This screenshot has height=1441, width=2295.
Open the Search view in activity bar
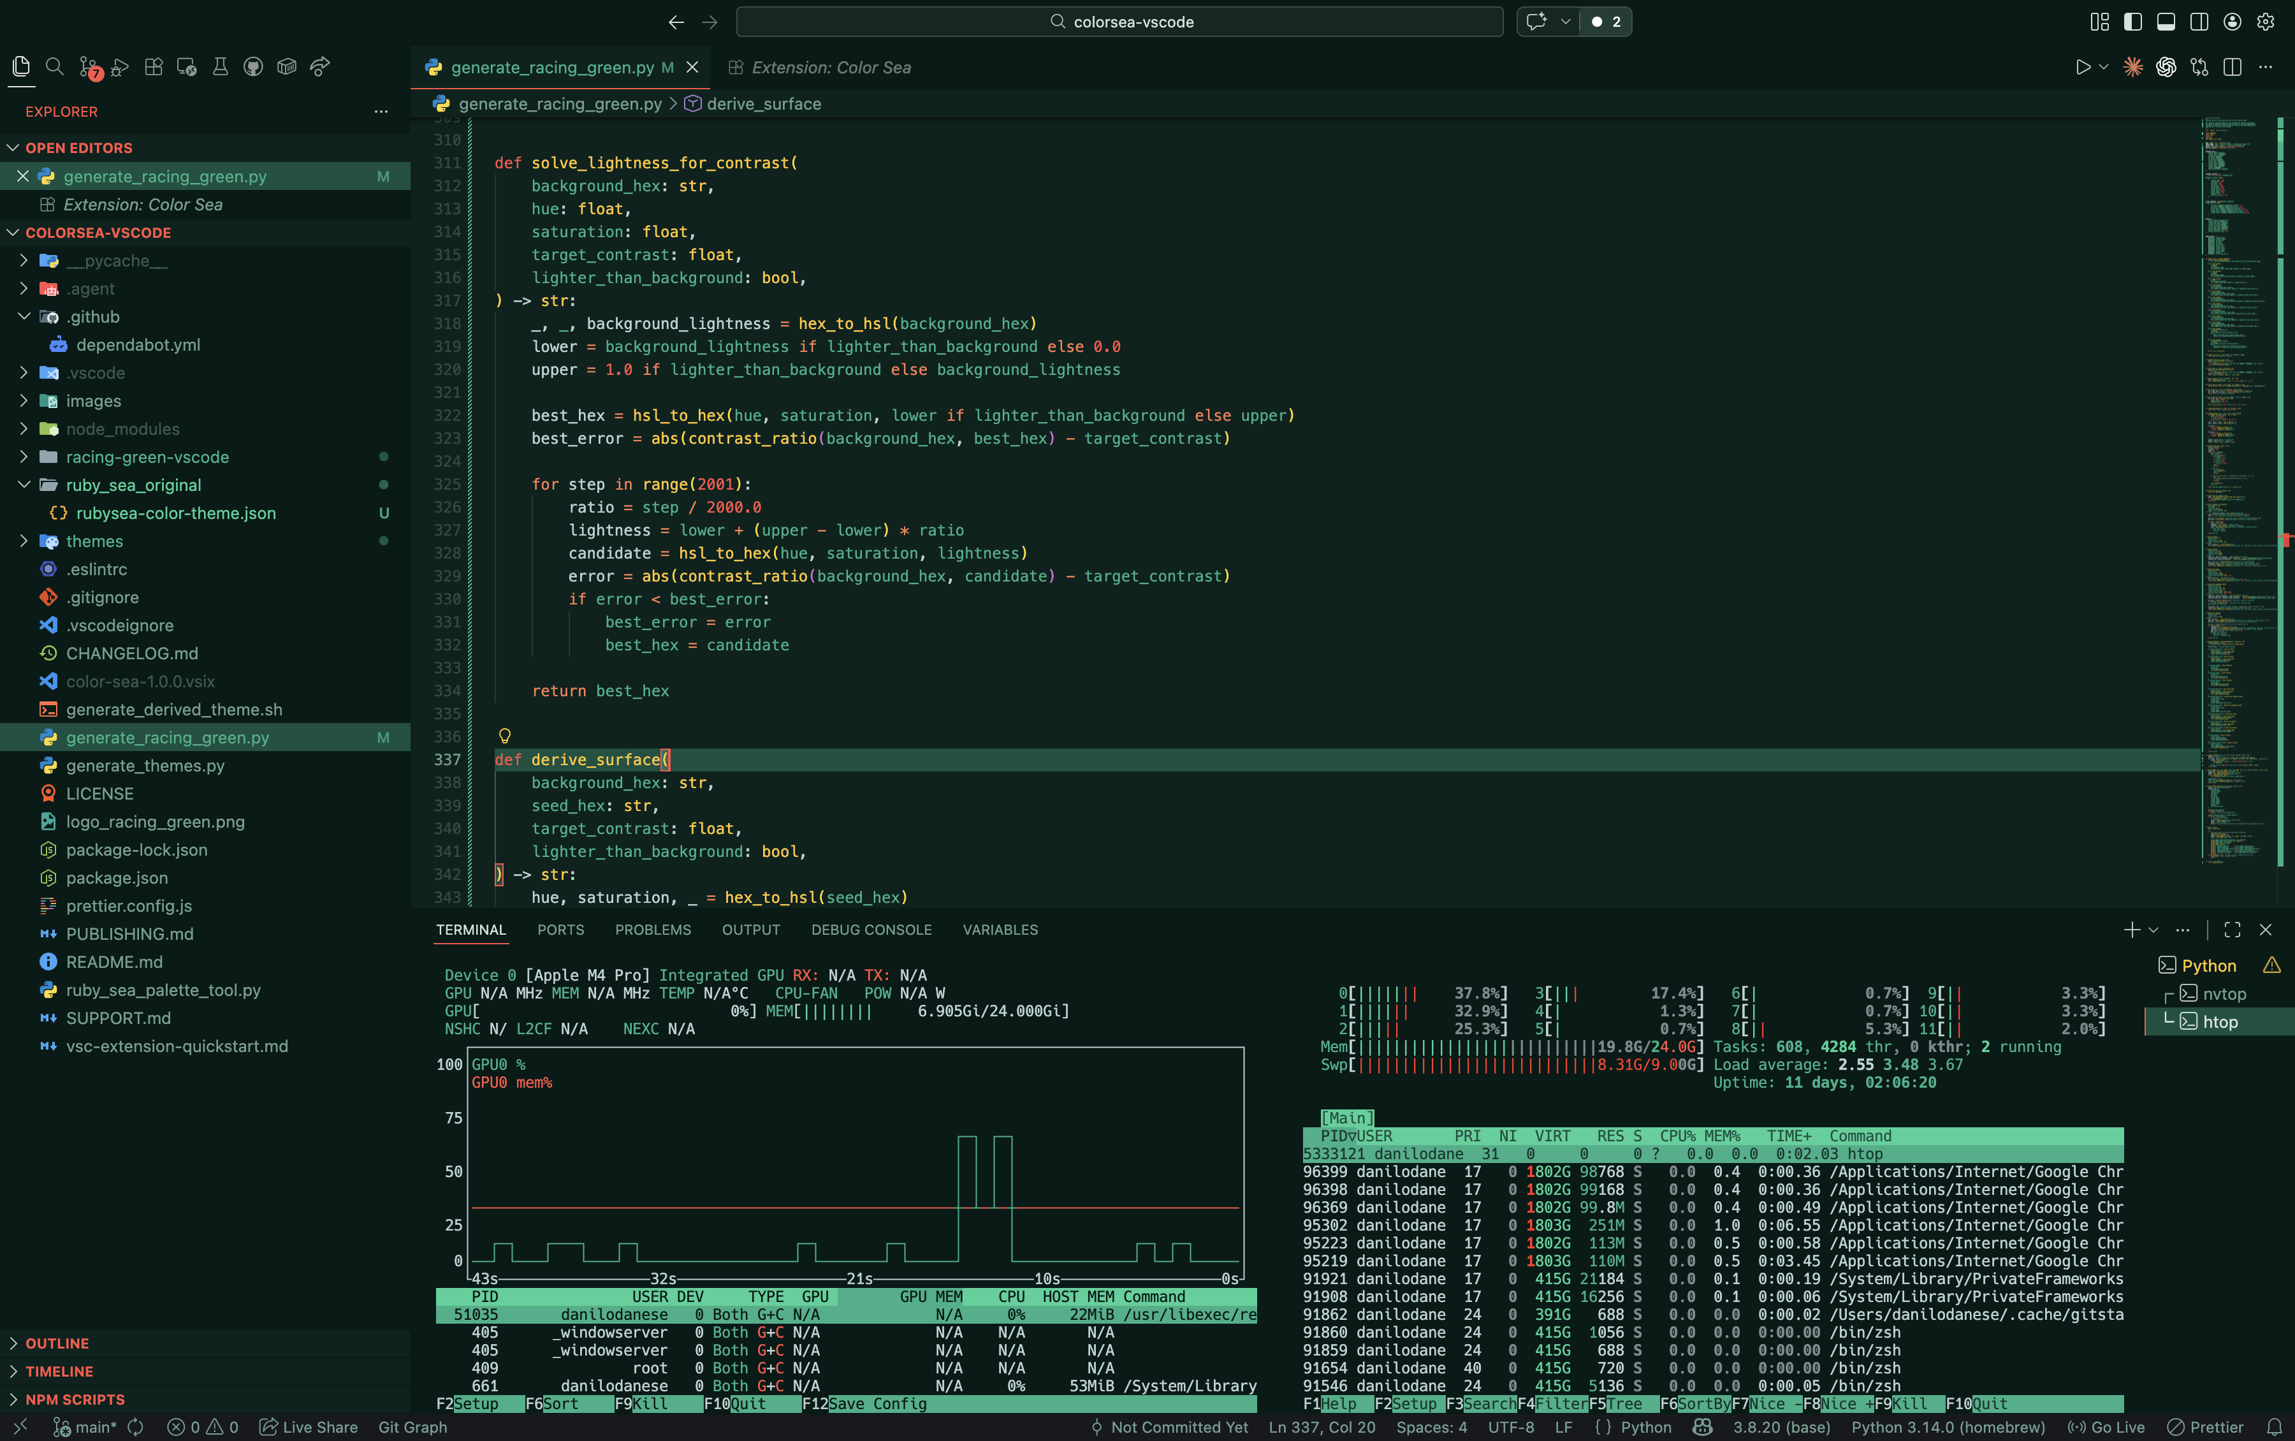pyautogui.click(x=54, y=67)
